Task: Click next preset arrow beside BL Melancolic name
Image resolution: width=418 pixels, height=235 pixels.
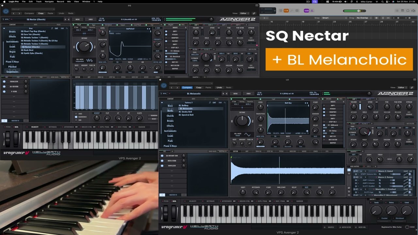Action: 226,94
